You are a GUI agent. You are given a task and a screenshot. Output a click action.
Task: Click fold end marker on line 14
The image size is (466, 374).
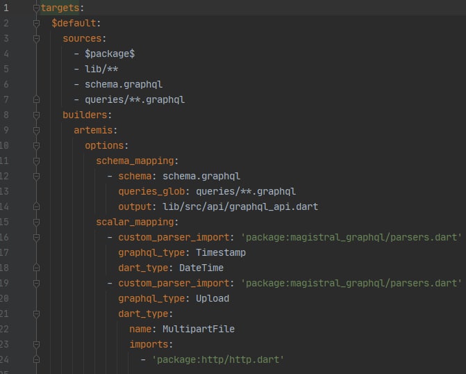36,206
